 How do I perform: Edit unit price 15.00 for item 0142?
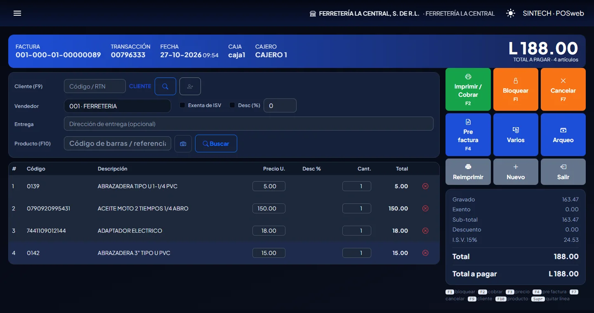point(269,253)
